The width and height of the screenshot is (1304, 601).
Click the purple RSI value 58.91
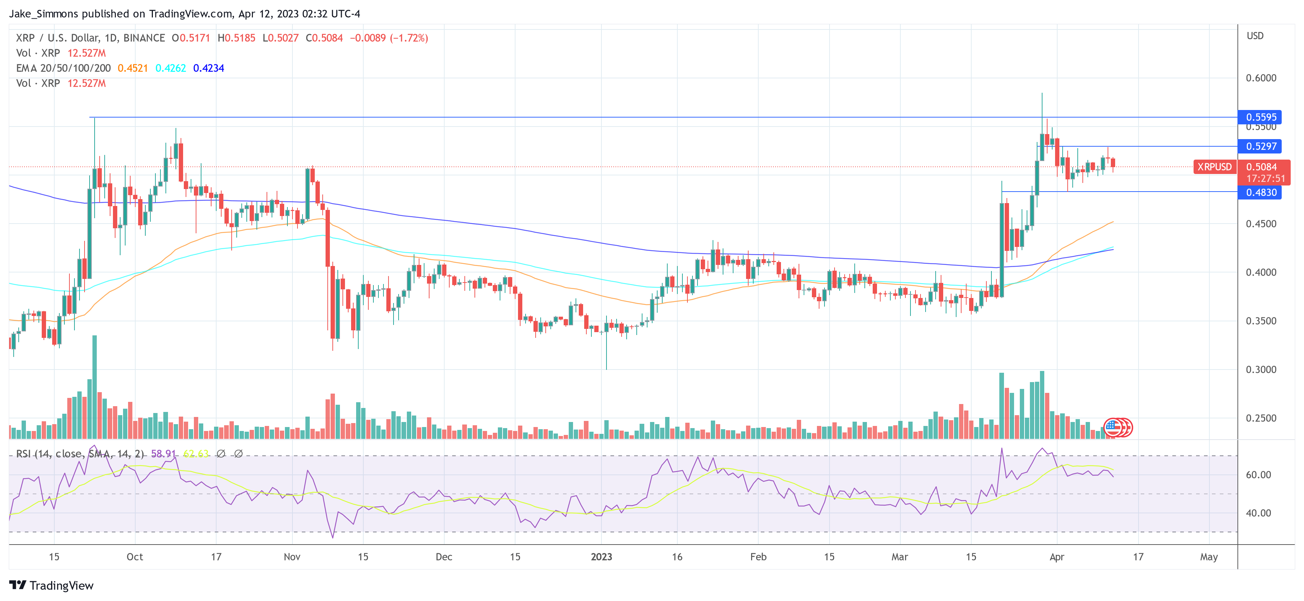(163, 454)
